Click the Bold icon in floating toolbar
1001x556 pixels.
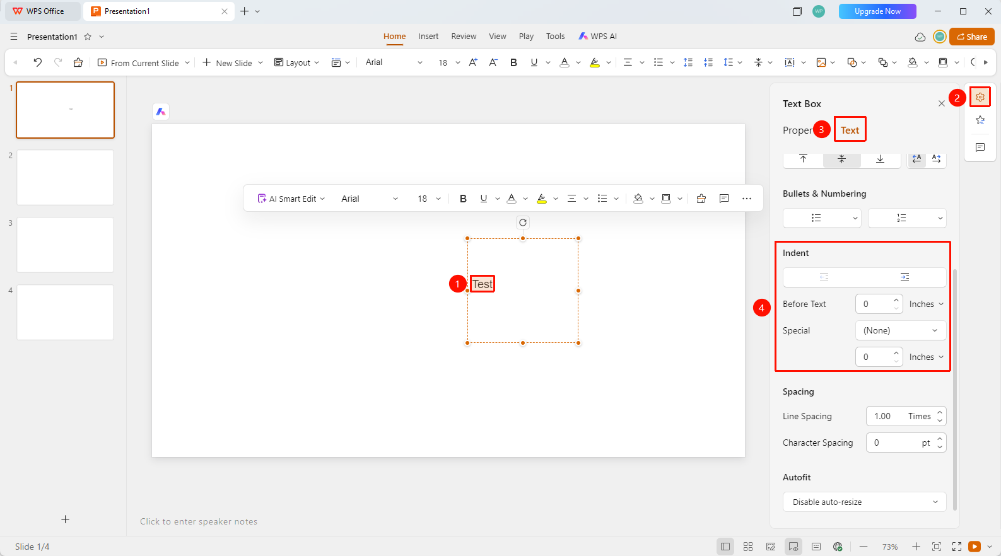point(463,199)
